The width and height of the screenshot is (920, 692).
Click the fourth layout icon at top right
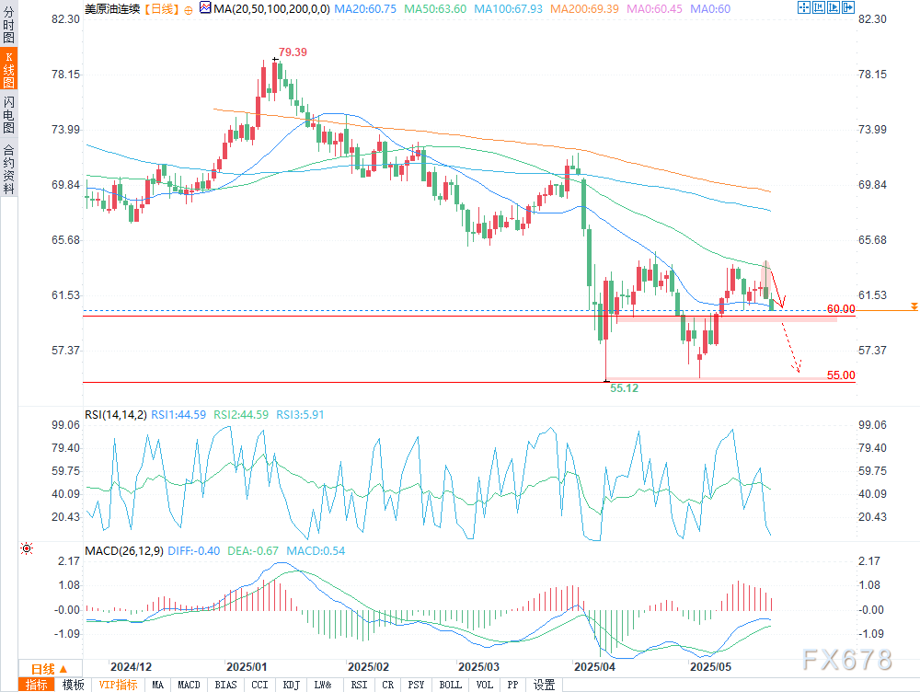coord(849,7)
